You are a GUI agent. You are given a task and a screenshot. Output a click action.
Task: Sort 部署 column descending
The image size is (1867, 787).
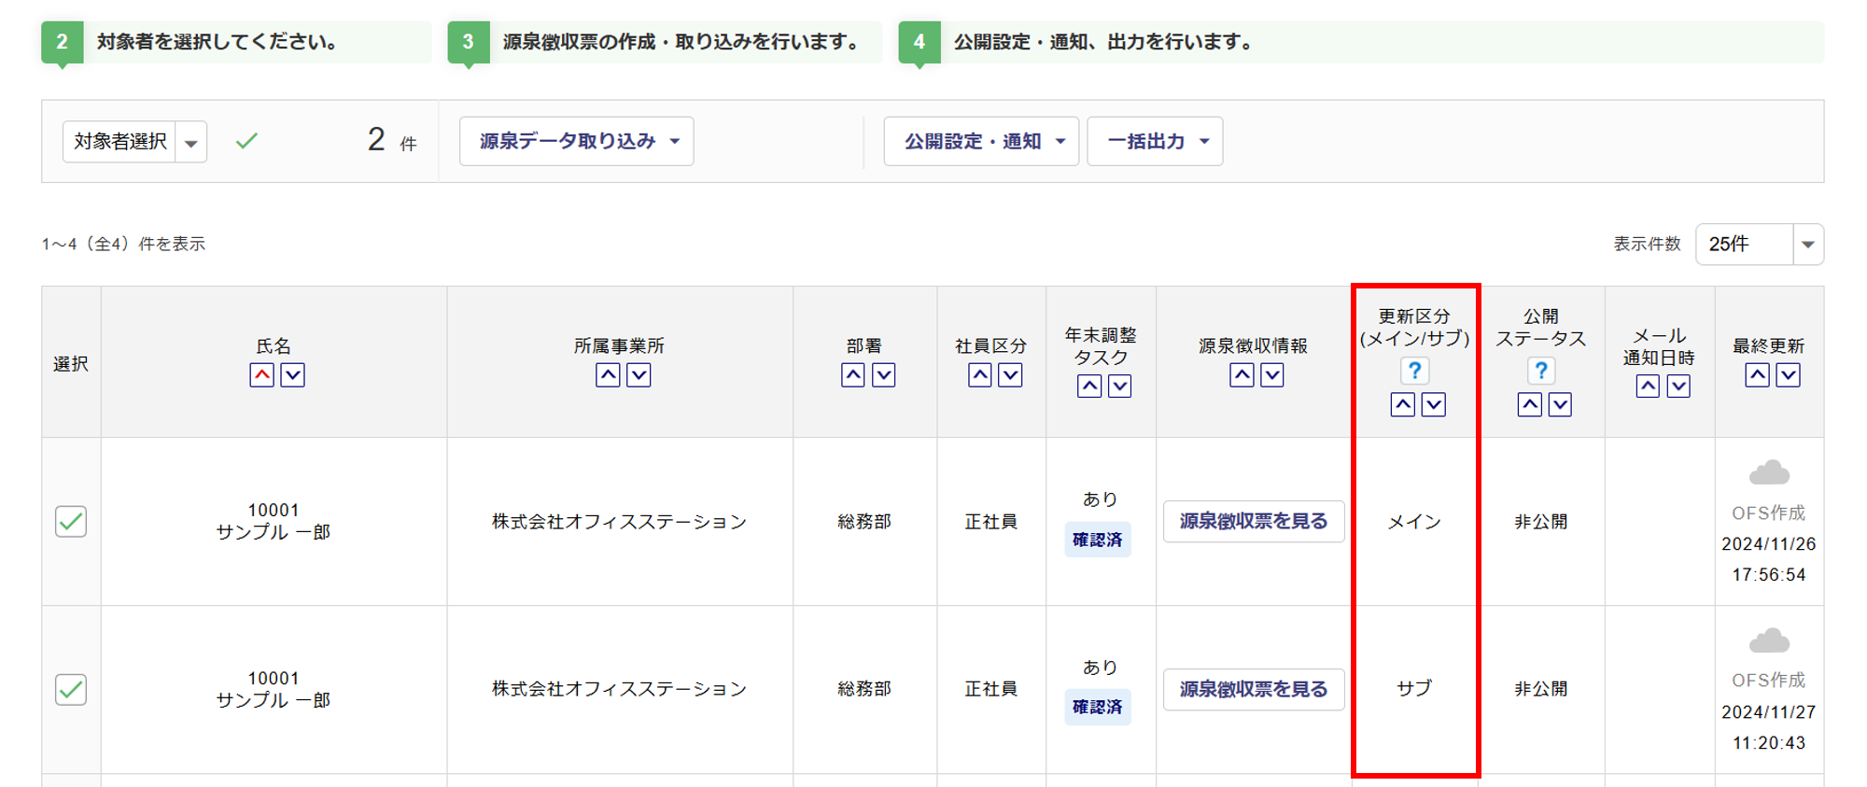883,375
